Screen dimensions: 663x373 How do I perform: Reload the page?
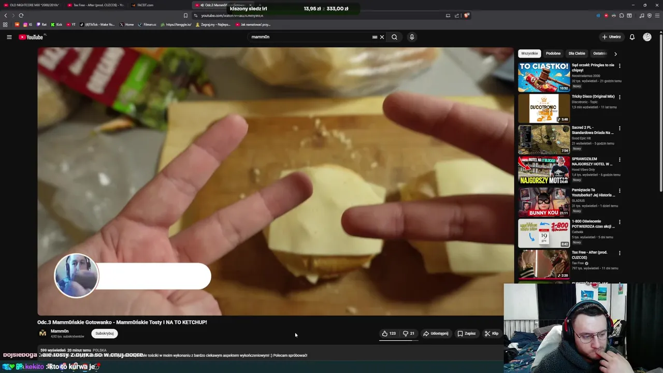pos(21,16)
